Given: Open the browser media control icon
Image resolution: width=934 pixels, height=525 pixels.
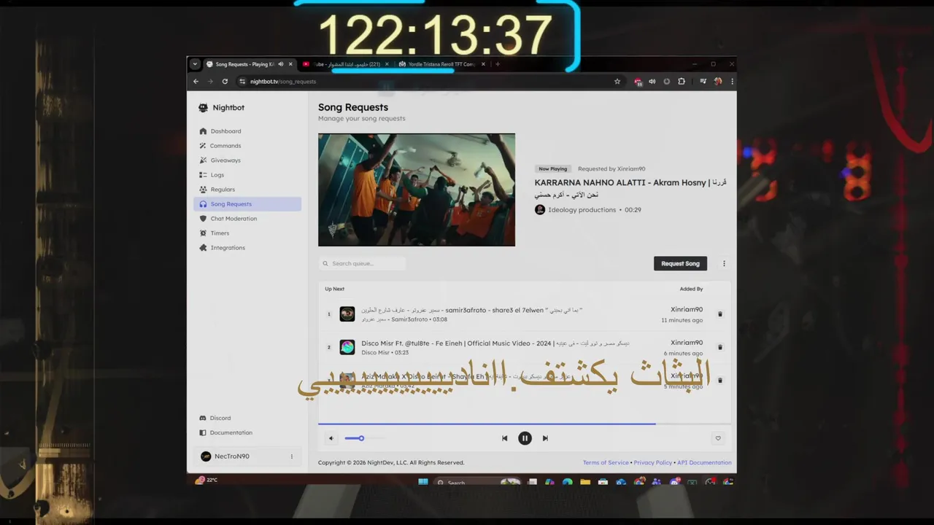Looking at the screenshot, I should click(x=703, y=82).
